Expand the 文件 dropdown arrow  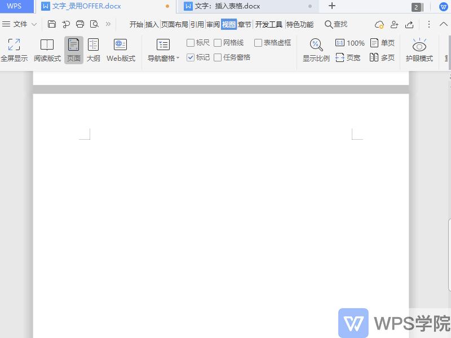[34, 24]
